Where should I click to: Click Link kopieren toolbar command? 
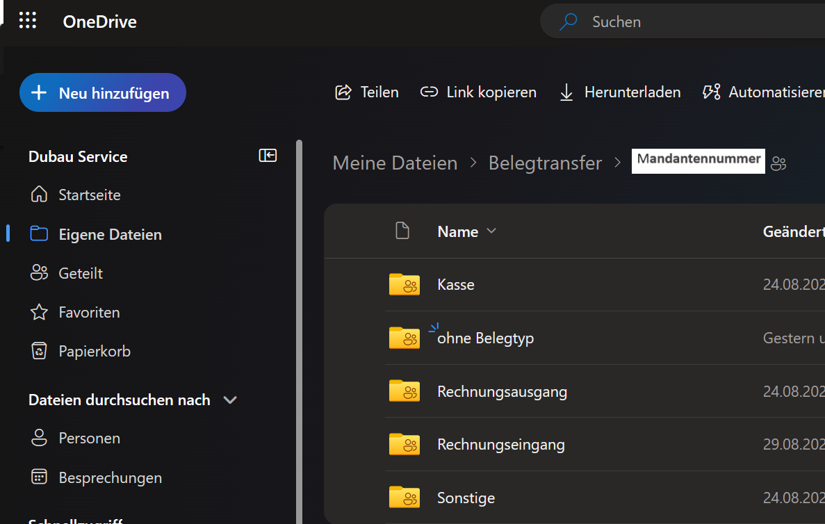click(478, 92)
